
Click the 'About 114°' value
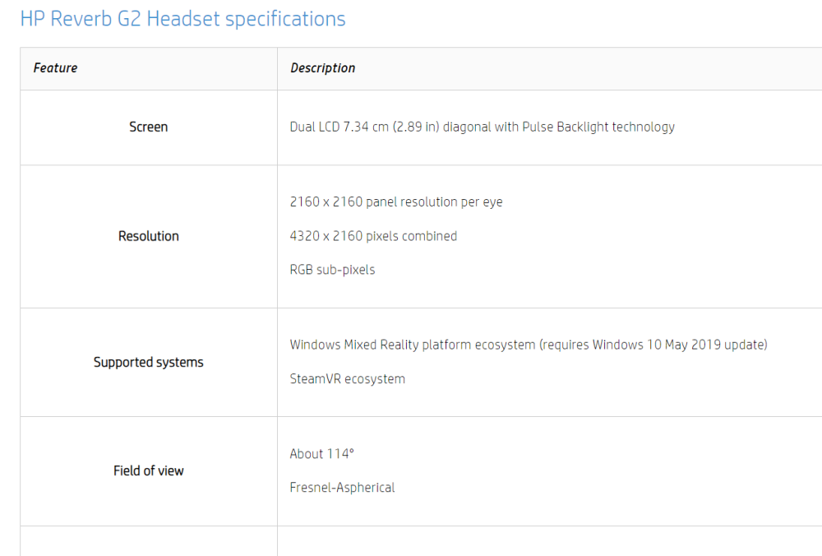tap(321, 454)
